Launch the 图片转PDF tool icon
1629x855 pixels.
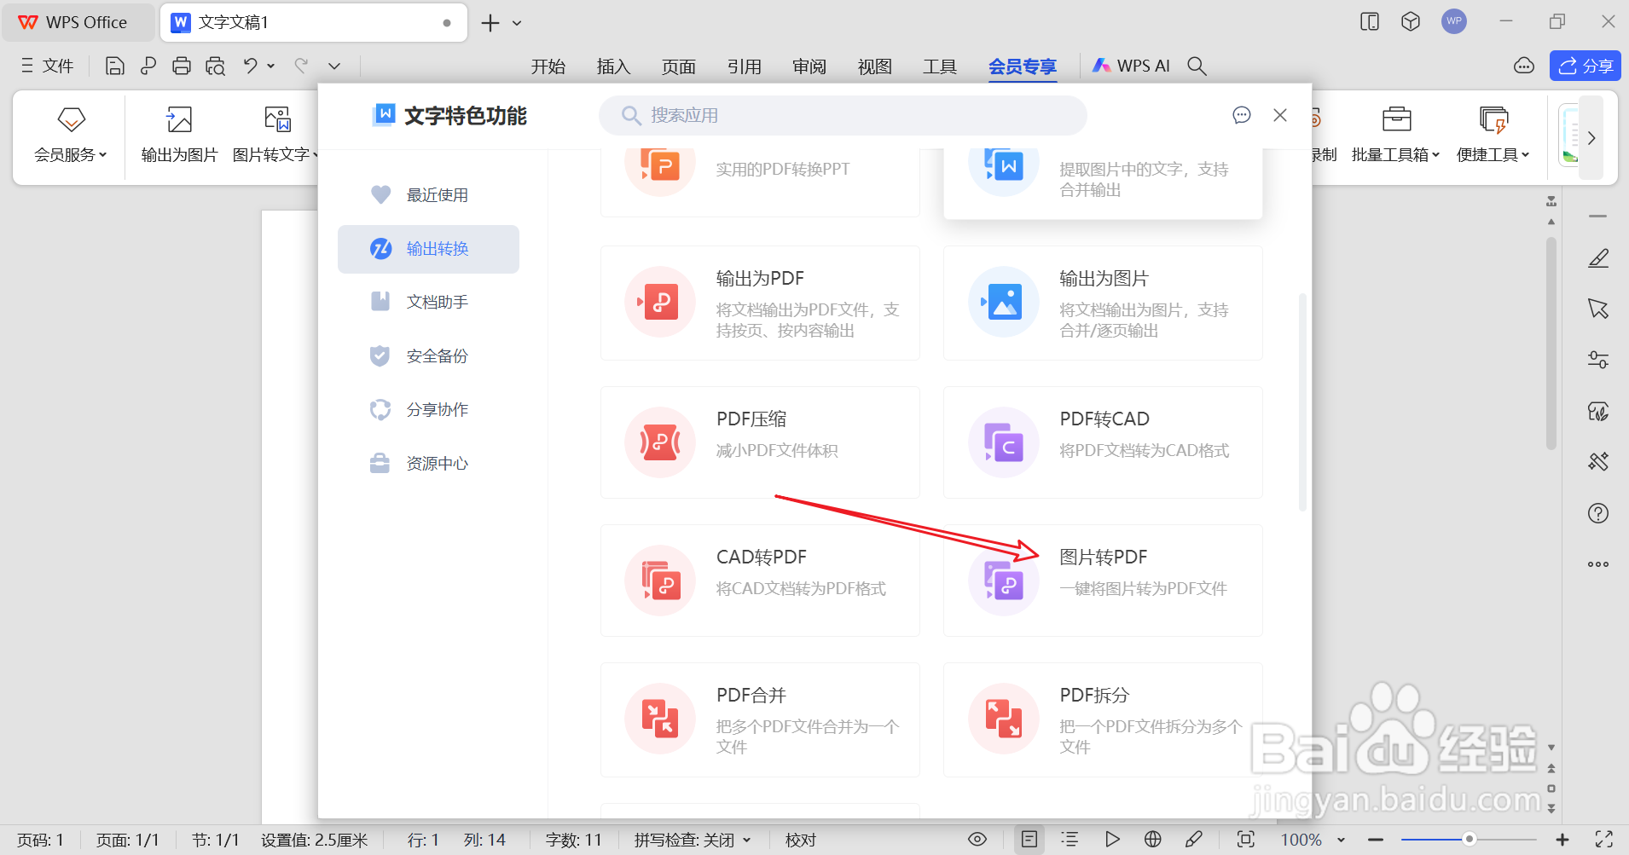[x=1004, y=581]
